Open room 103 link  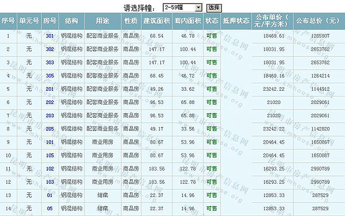[49, 182]
